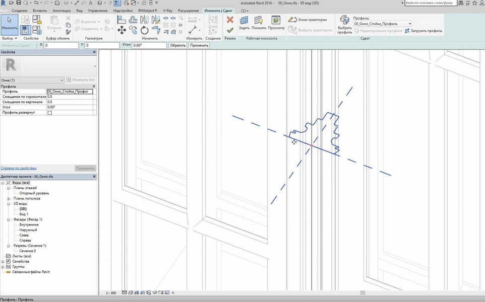Open the Окна (1) type selector dropdown

62,80
